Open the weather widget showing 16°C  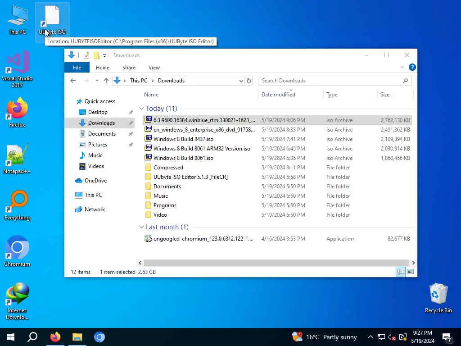(x=324, y=337)
